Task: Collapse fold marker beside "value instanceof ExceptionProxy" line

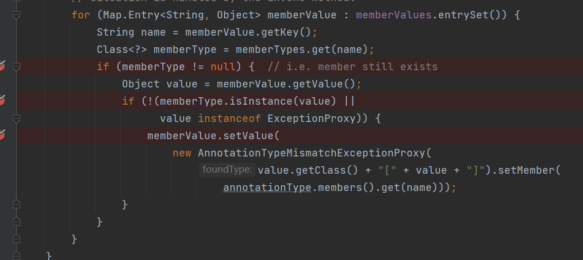Action: tap(16, 118)
